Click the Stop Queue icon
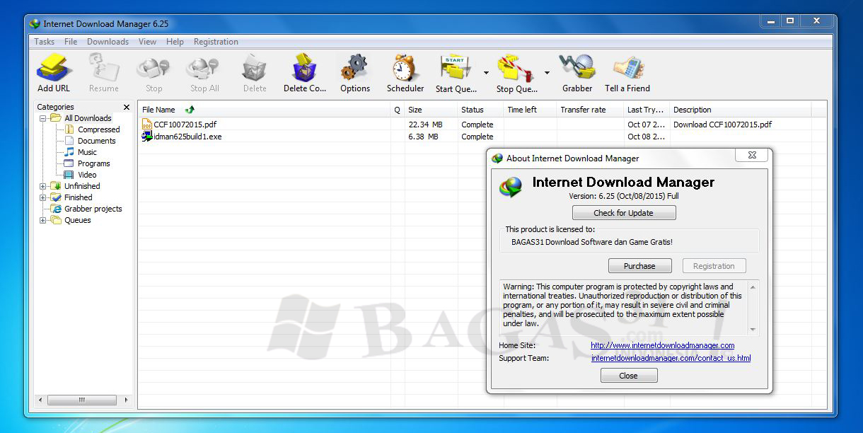The width and height of the screenshot is (863, 433). 516,68
